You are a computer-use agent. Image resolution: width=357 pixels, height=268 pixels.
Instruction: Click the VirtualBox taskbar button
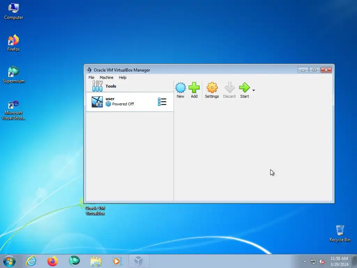139,261
